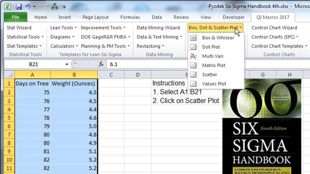310x174 pixels.
Task: Click the select-all corner of the grid
Action: tap(9, 75)
